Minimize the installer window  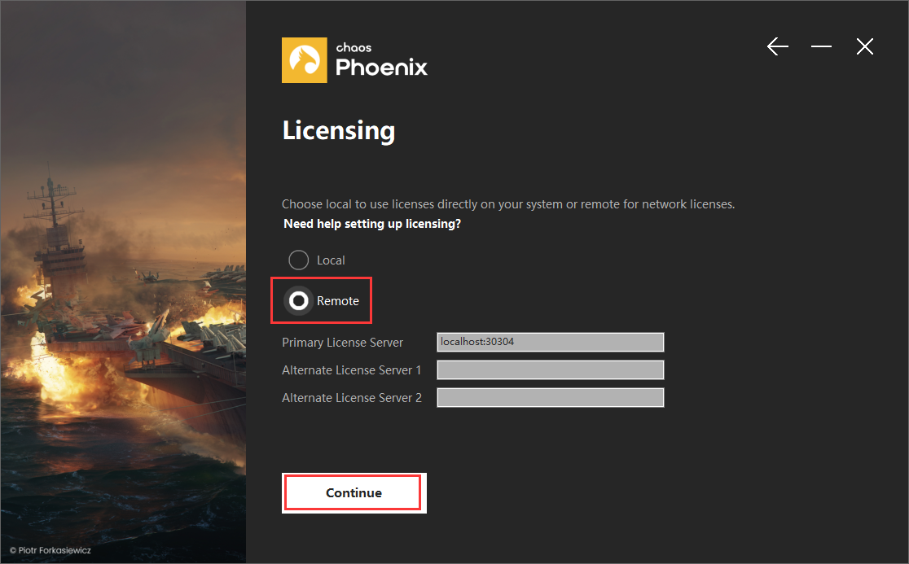point(821,46)
